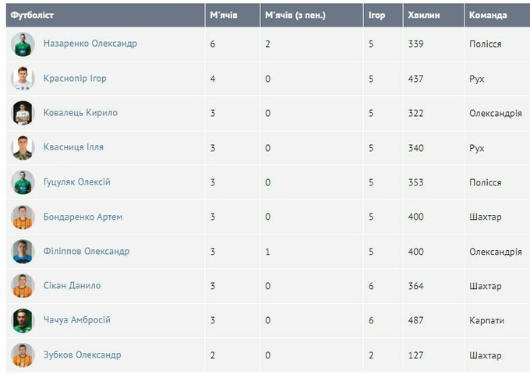
Task: Open Назаренко Олександр player link
Action: point(90,44)
